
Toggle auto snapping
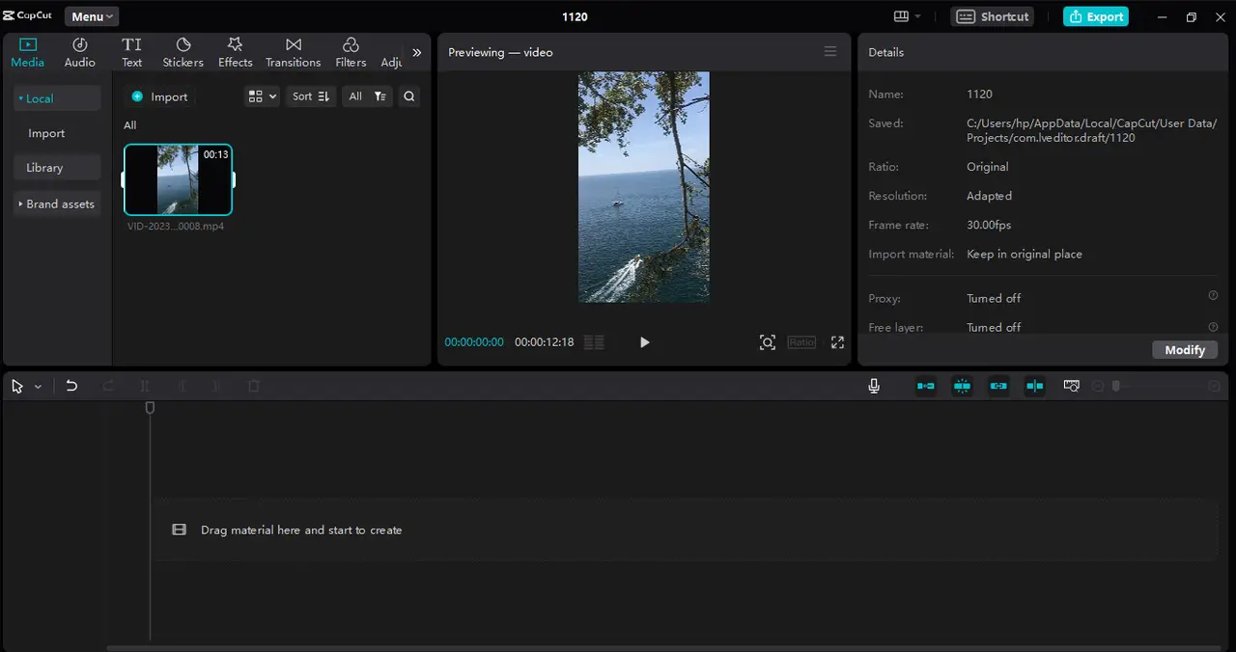pos(962,386)
